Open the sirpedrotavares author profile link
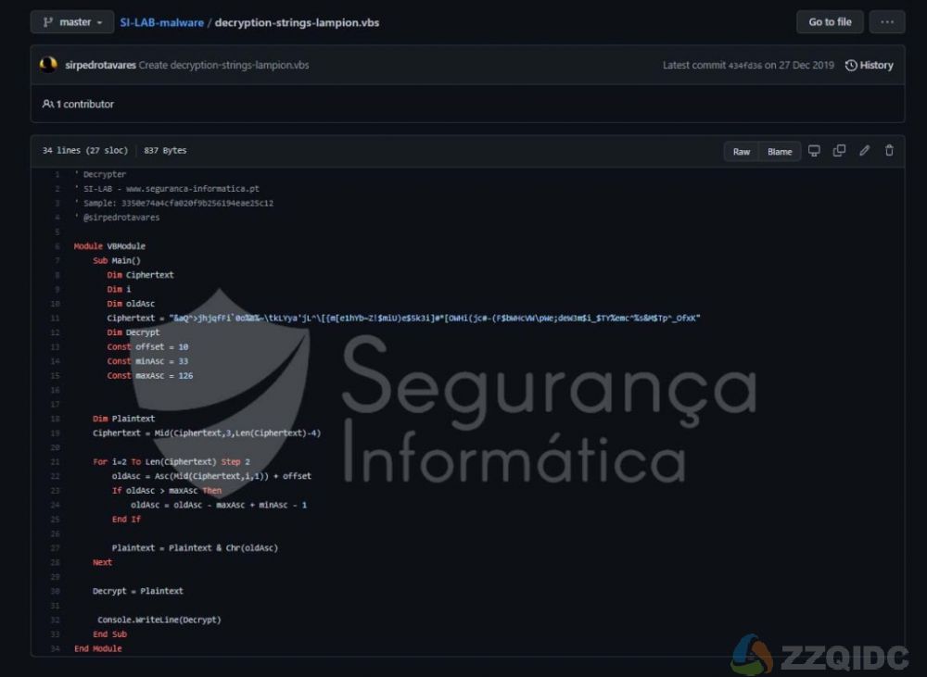Screen dimensions: 927x677 (100, 65)
